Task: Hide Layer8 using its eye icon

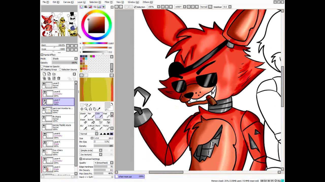Action: pos(44,92)
